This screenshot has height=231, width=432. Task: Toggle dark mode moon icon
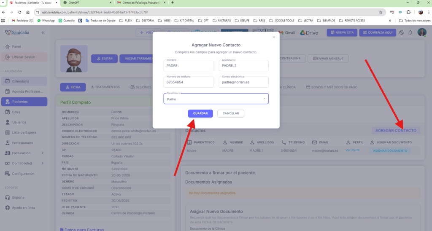coord(401,33)
